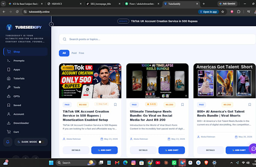
Task: Open the Windows Start menu
Action: pos(51,163)
